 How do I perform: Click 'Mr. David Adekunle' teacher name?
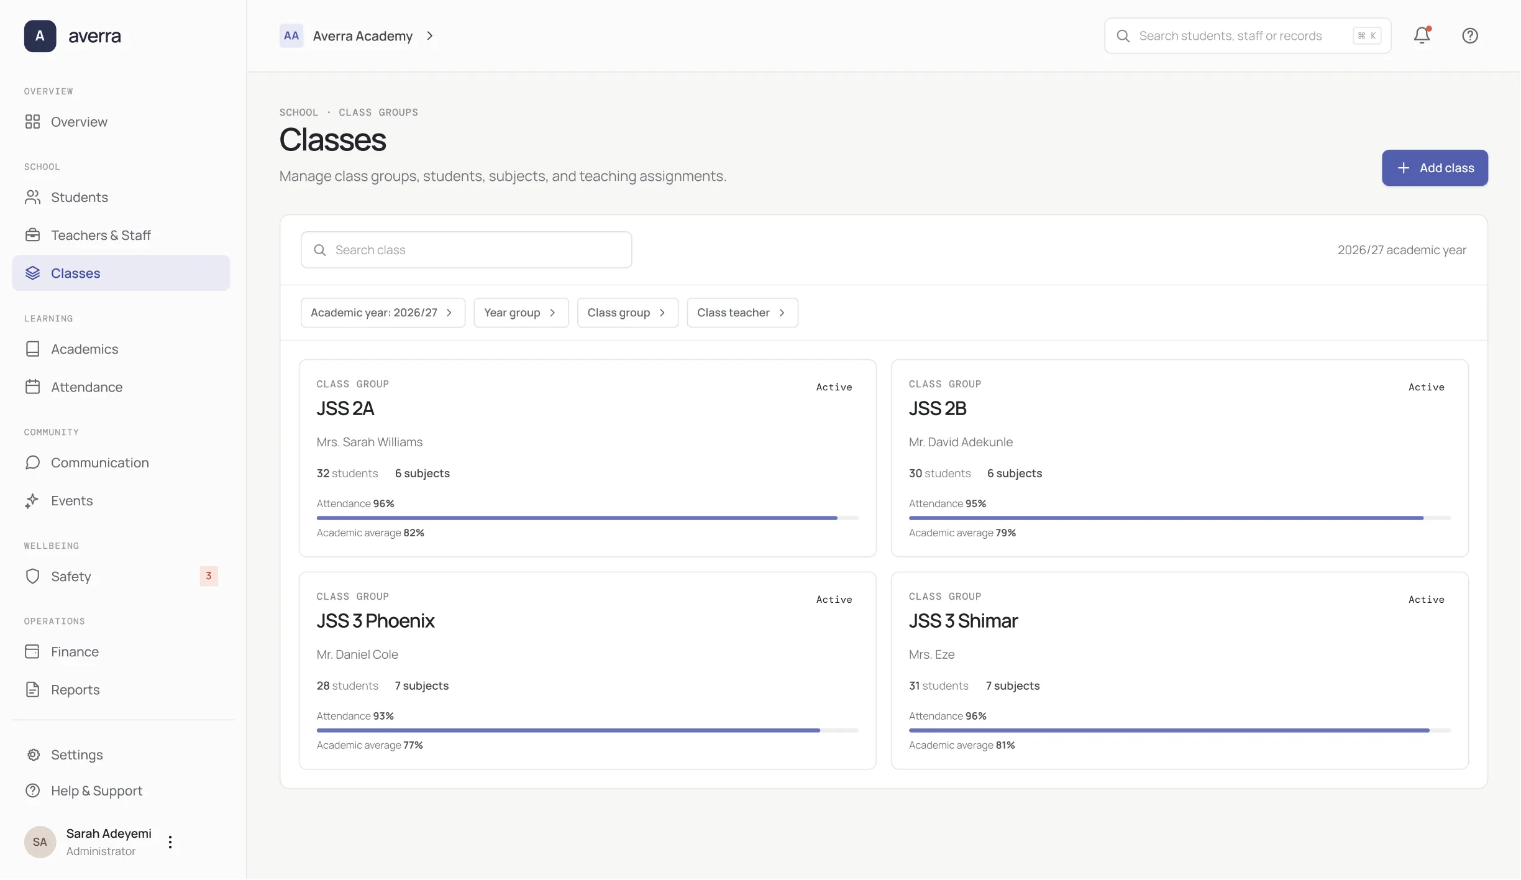click(x=961, y=442)
